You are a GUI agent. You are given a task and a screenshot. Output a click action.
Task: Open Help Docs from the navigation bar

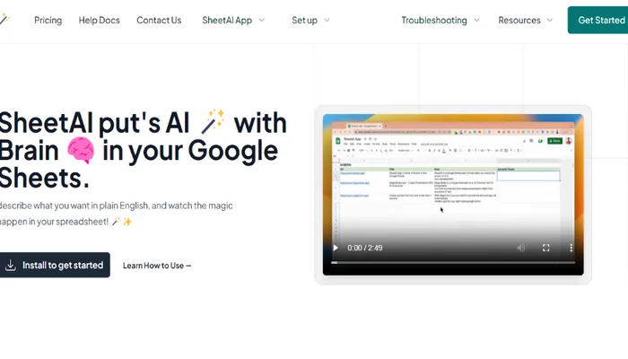click(x=99, y=20)
